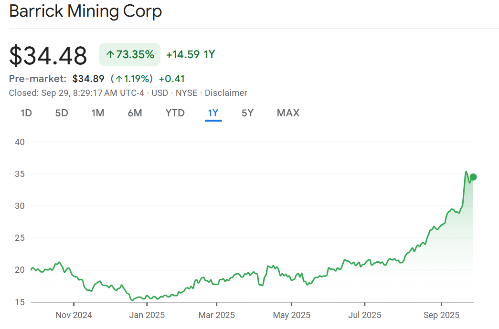Image resolution: width=499 pixels, height=329 pixels.
Task: Select the active 1Y tab
Action: pyautogui.click(x=213, y=113)
